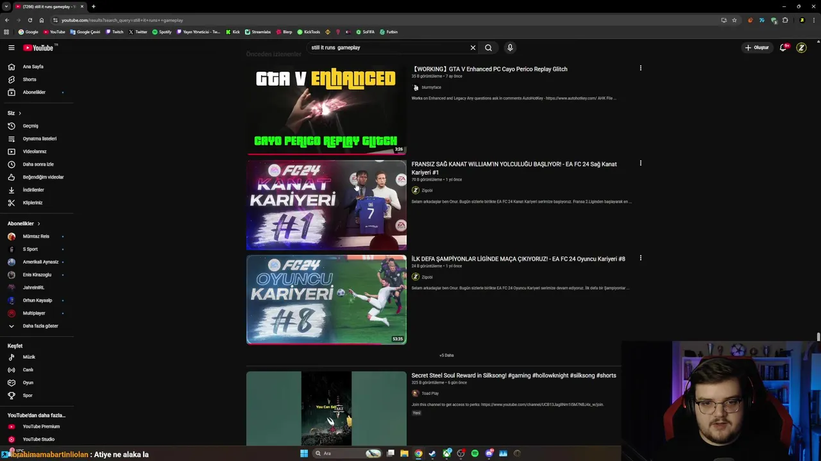Open the Spotify bookmark
Screen dimensions: 821x461
coord(162,32)
